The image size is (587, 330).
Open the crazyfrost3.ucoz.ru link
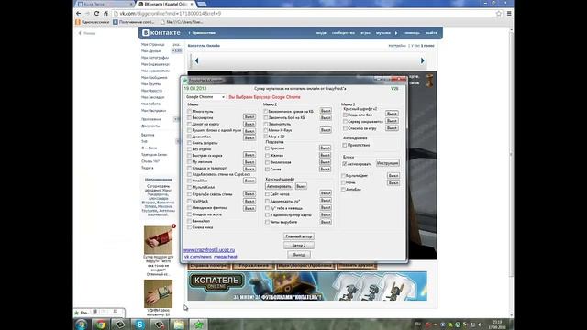209,250
